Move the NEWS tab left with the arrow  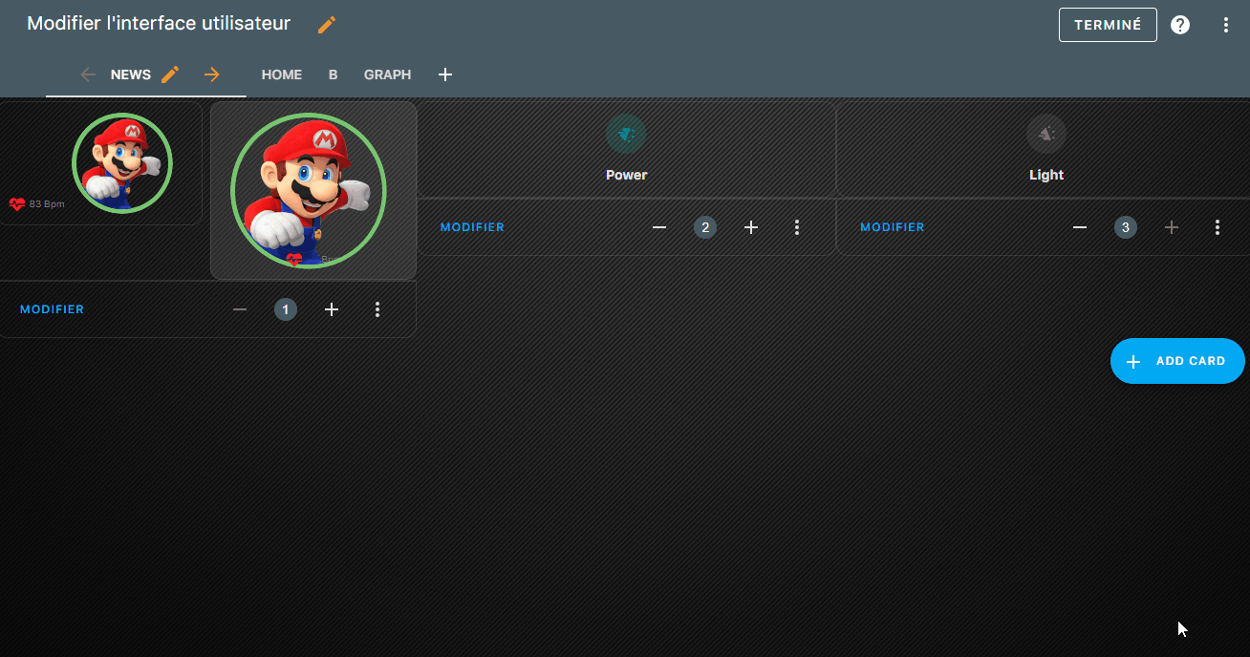click(88, 74)
